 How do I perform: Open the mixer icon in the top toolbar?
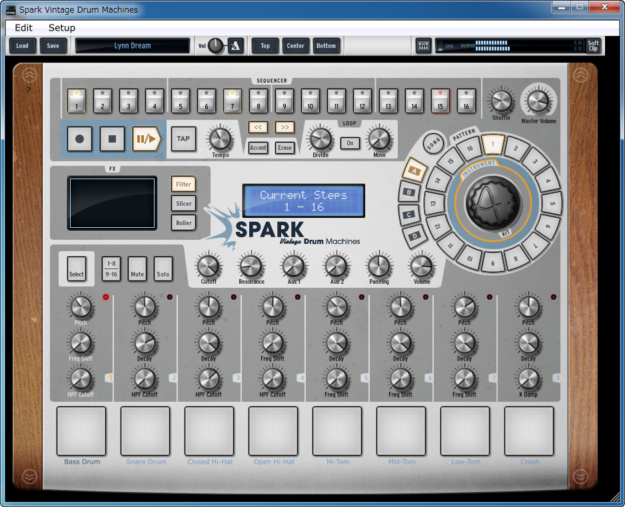pos(423,46)
